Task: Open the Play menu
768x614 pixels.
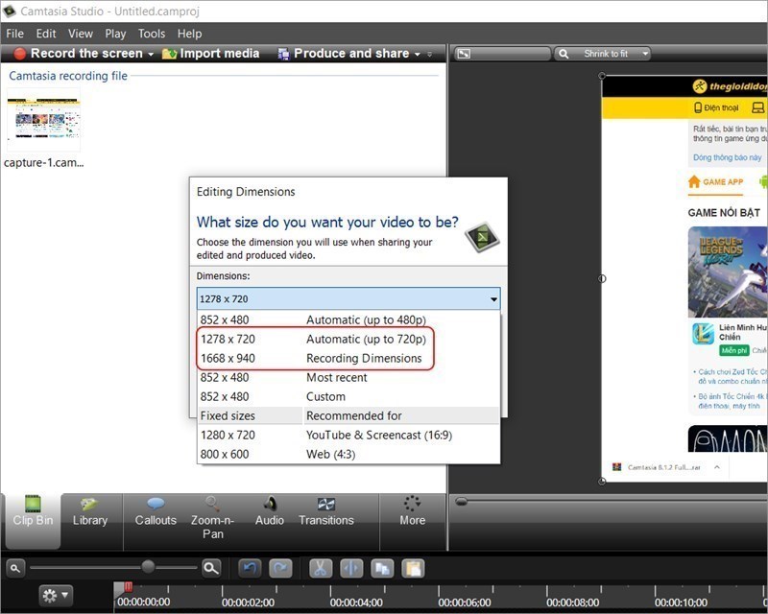Action: click(x=115, y=34)
